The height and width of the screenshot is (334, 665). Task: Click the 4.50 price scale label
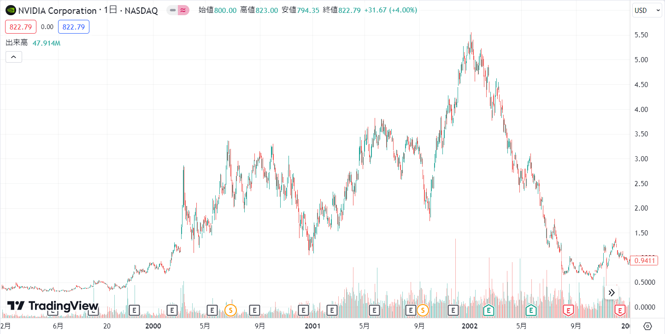pos(642,85)
